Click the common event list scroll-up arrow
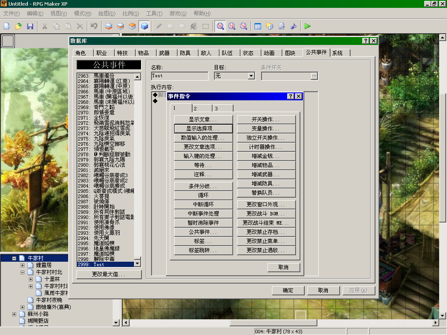 [x=137, y=77]
